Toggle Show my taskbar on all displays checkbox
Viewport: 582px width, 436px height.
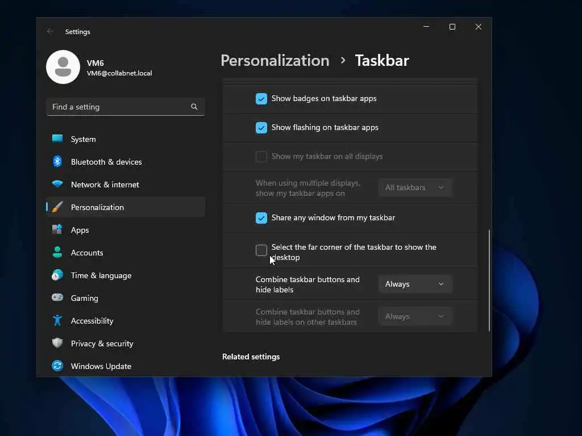261,157
